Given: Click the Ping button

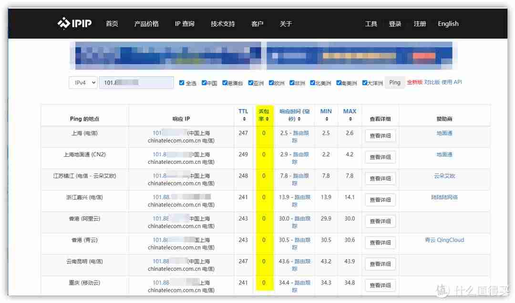Looking at the screenshot, I should click(395, 83).
